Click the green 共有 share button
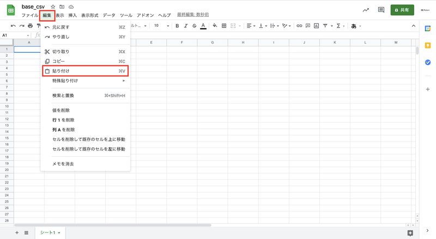Image resolution: width=436 pixels, height=239 pixels. tap(402, 10)
